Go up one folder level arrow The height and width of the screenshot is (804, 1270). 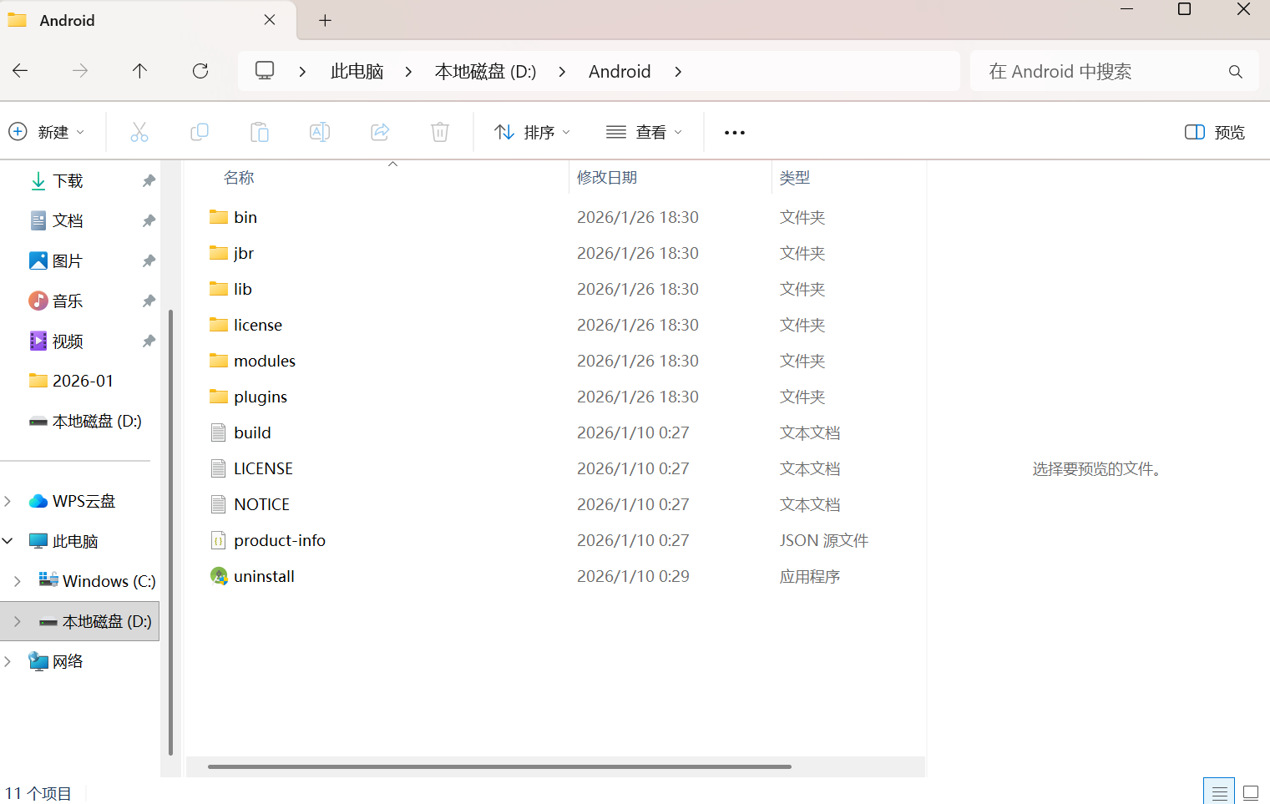(140, 71)
